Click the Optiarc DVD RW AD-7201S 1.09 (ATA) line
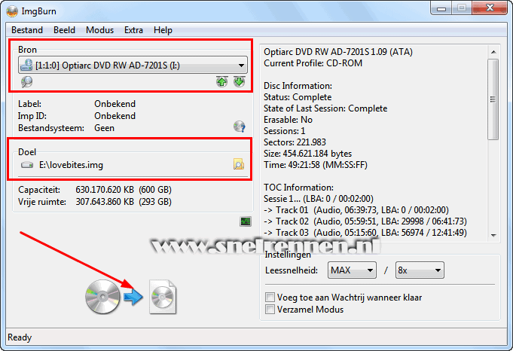Viewport: 513px width, 351px height. [338, 52]
